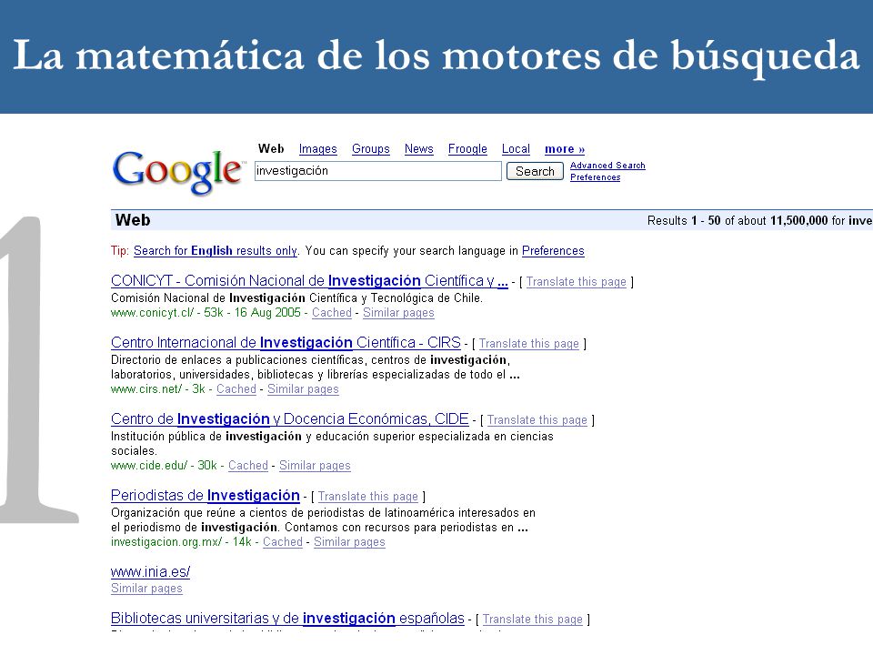This screenshot has width=873, height=655.
Task: Click the slide title La matemática de los motores
Action: [x=436, y=56]
